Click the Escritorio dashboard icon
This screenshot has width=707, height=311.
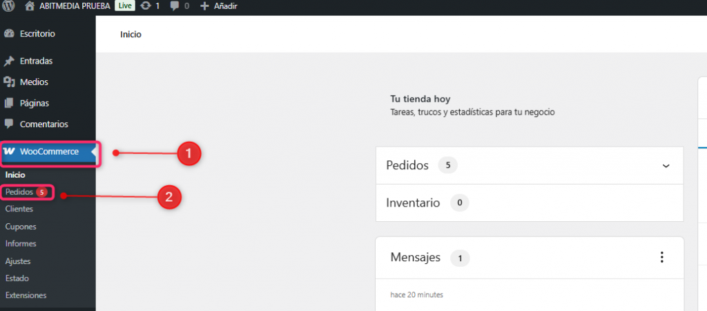pyautogui.click(x=9, y=33)
